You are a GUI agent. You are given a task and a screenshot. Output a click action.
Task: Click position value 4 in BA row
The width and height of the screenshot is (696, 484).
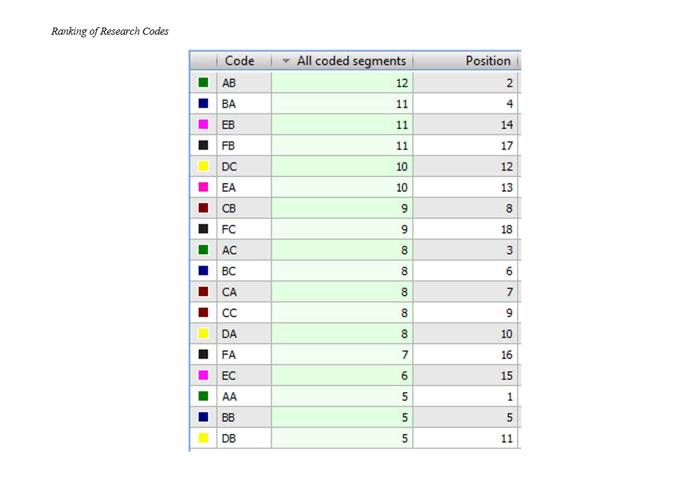[x=510, y=104]
